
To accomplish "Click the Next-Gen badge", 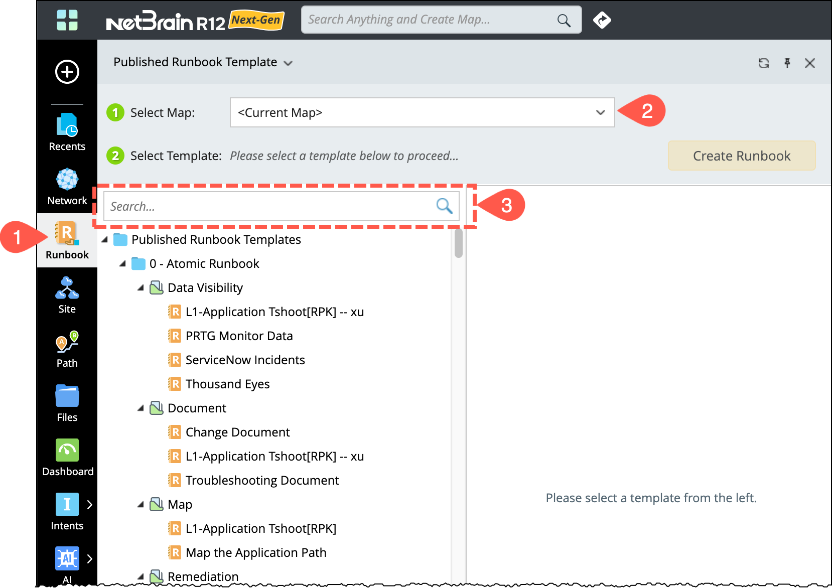I will coord(256,20).
